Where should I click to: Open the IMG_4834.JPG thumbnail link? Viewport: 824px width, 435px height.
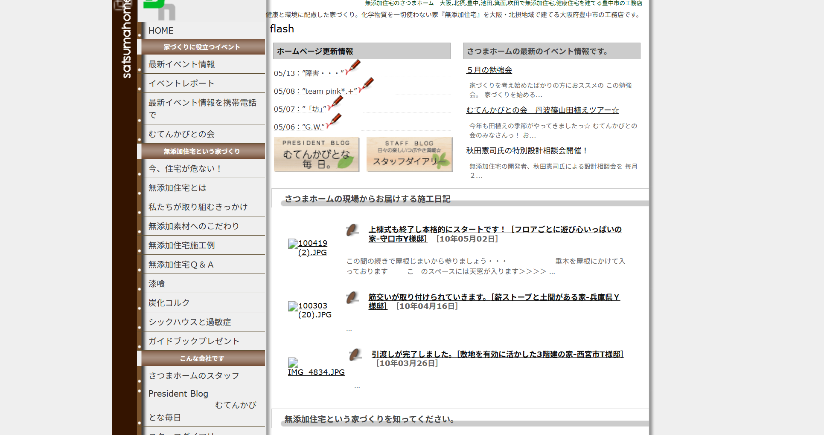click(316, 372)
